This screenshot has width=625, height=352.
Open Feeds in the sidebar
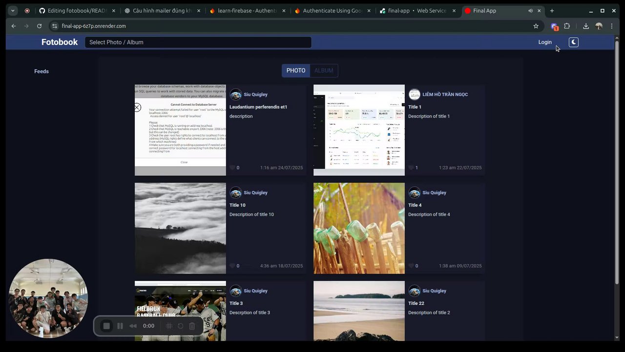click(42, 71)
